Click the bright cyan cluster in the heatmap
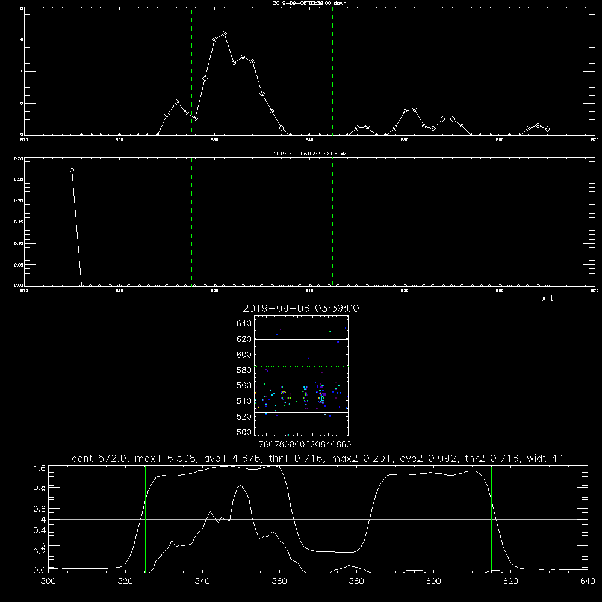The image size is (602, 602). [x=321, y=397]
